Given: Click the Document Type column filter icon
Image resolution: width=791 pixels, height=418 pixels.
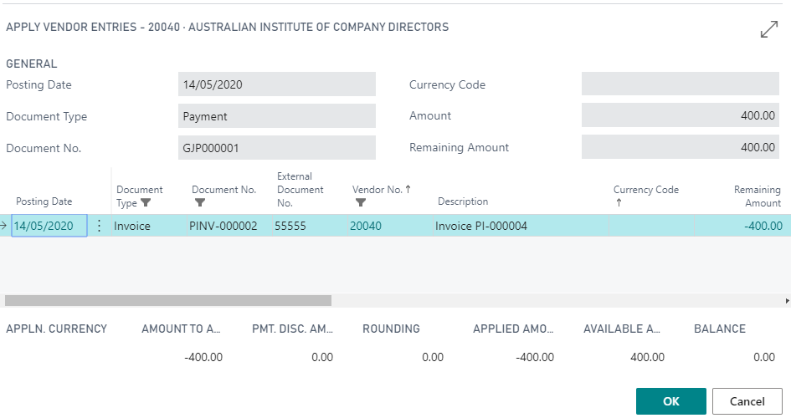Looking at the screenshot, I should point(146,202).
